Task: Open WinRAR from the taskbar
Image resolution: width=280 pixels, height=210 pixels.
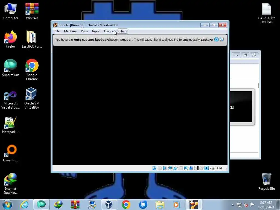Action: tap(75, 205)
